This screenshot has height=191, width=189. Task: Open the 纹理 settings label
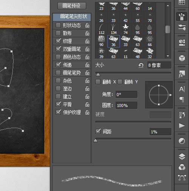pos(67,41)
